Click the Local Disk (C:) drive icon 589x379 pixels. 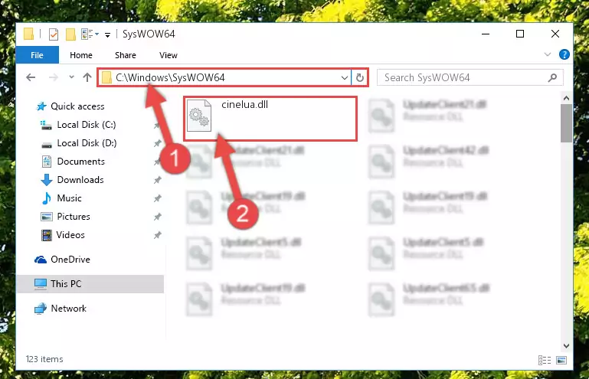click(46, 125)
